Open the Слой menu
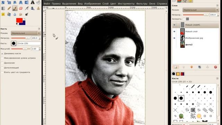 click(105, 4)
